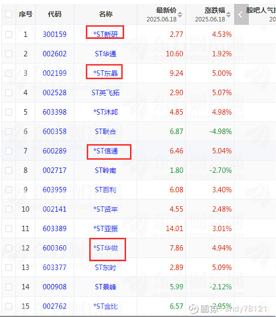Open the ST东时 stock name link
Viewport: 276px width, 317px height.
(106, 267)
